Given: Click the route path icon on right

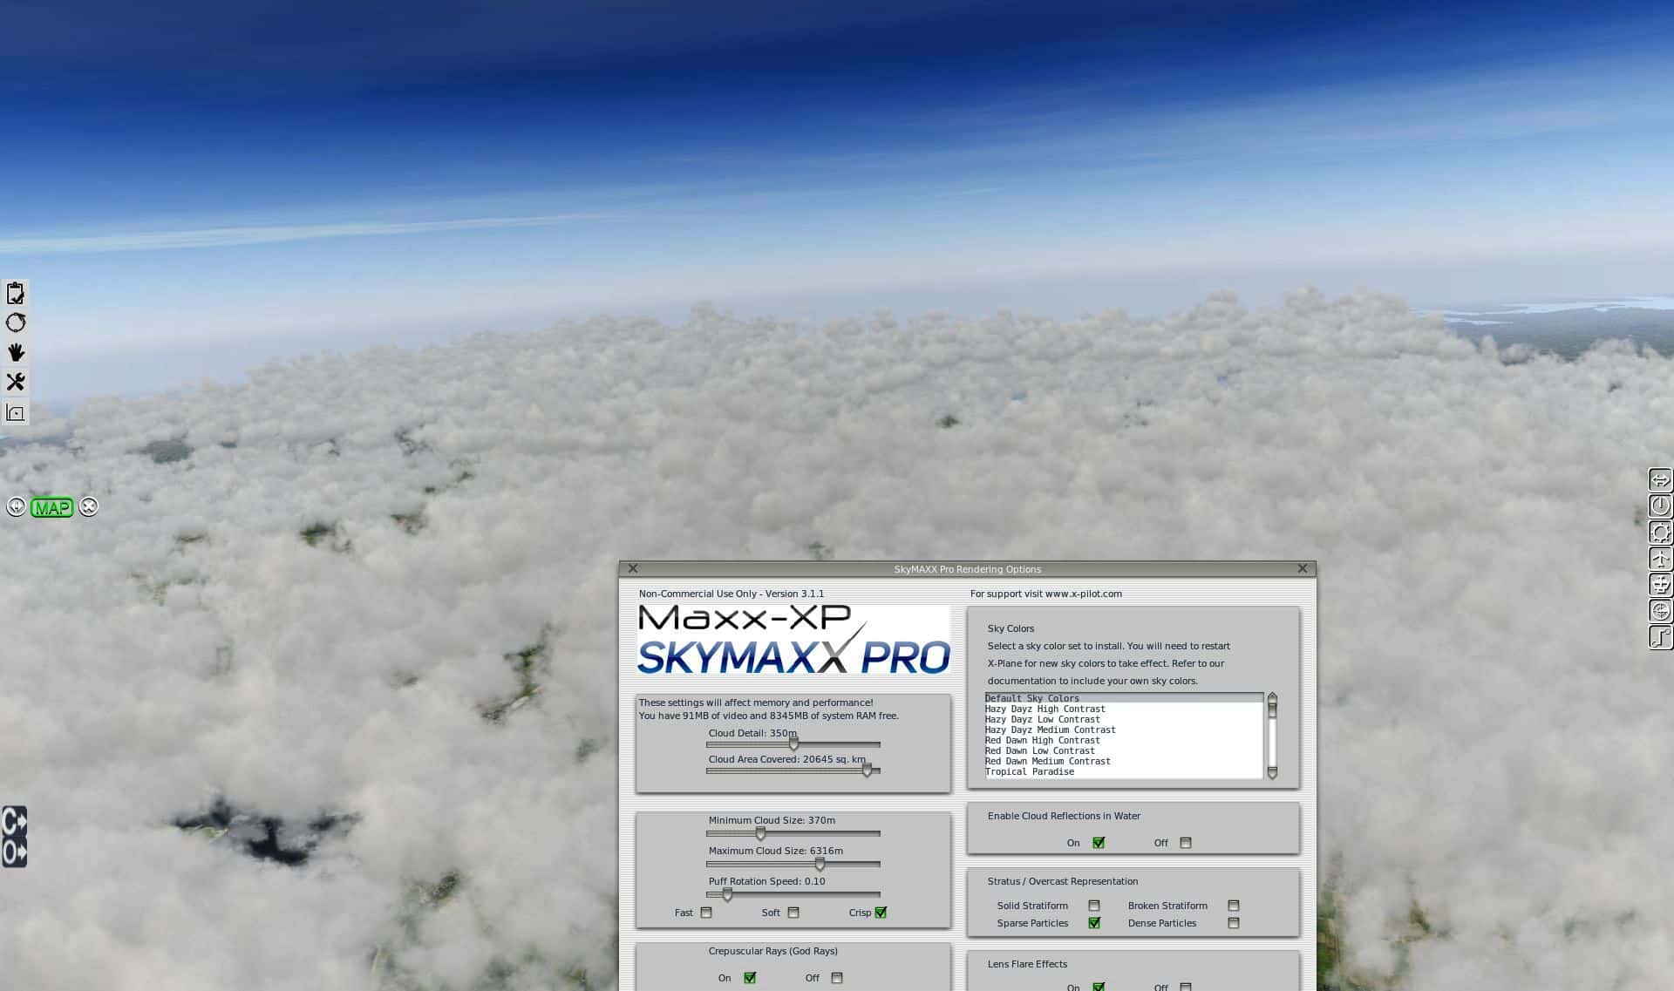Looking at the screenshot, I should (x=1660, y=637).
